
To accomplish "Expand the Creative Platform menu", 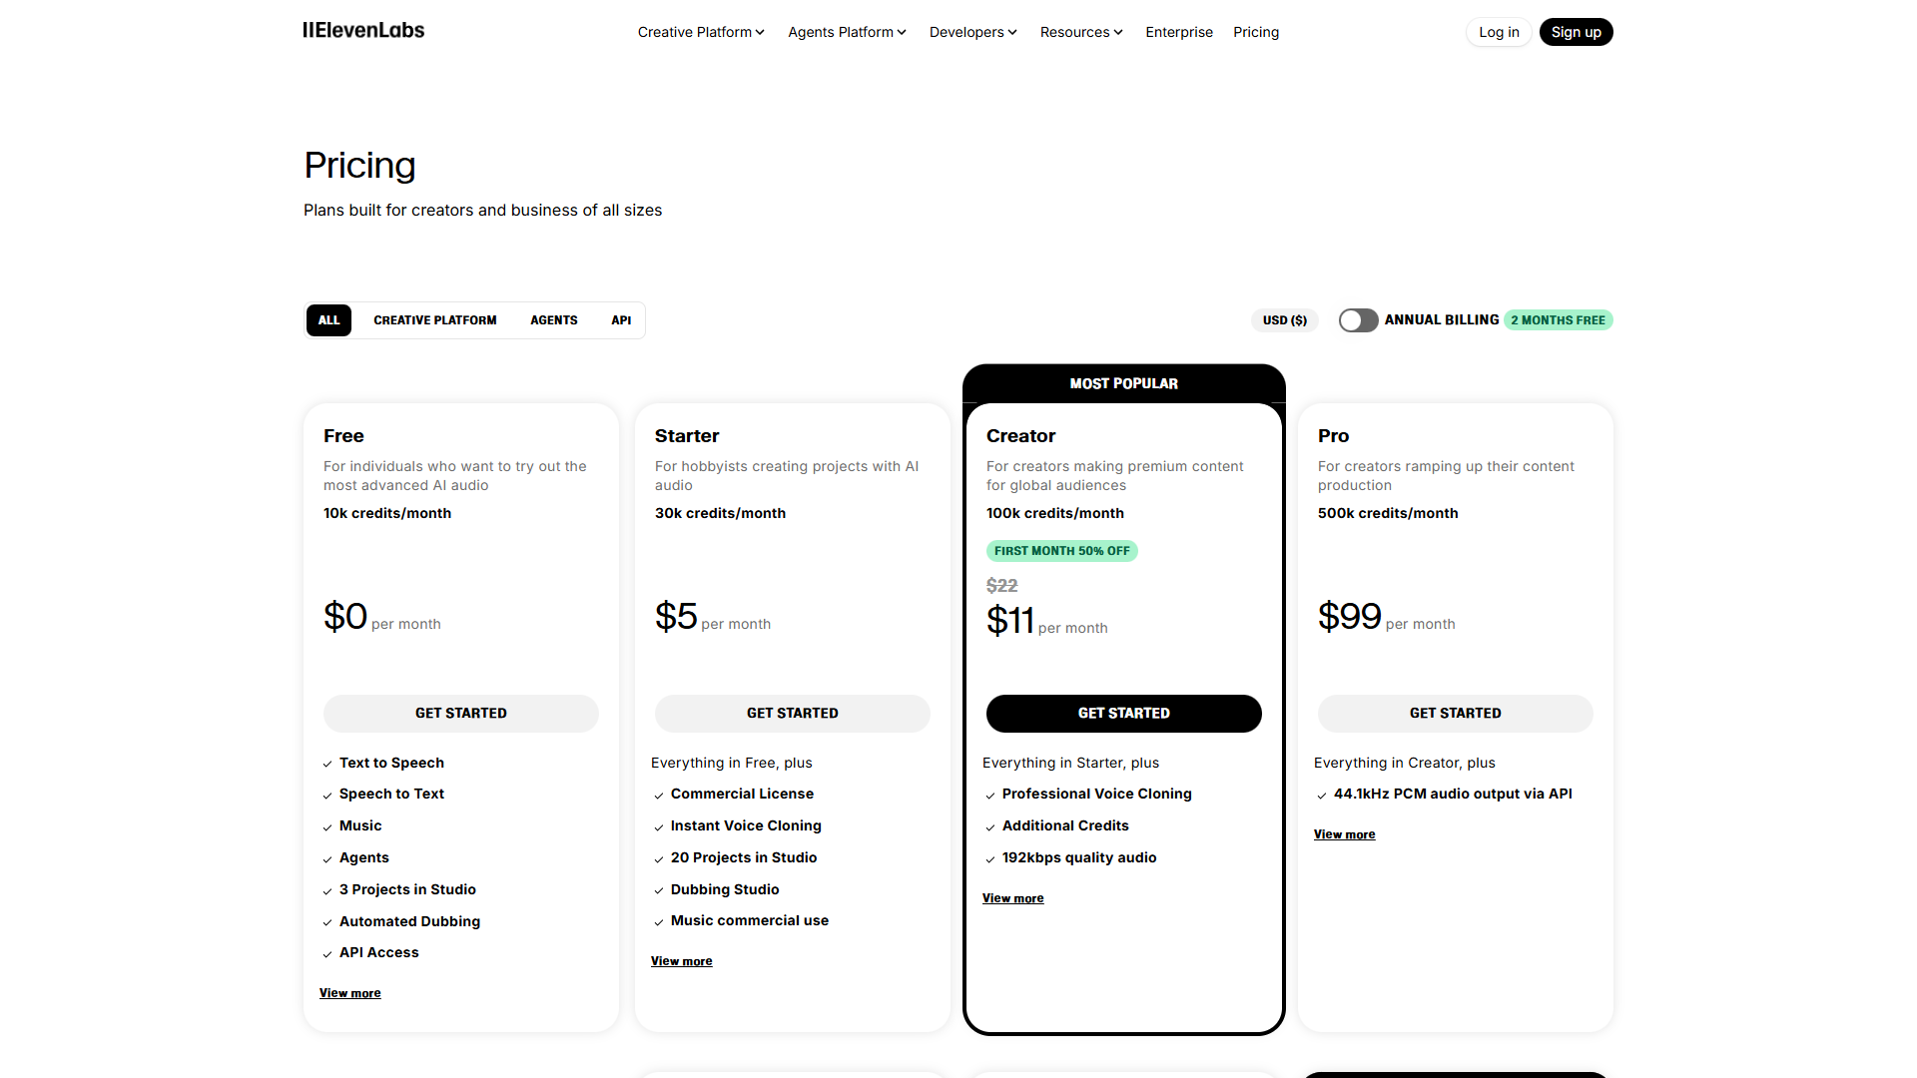I will [x=700, y=32].
